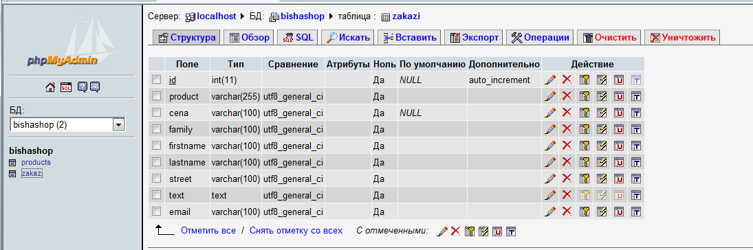The height and width of the screenshot is (250, 753).
Task: Open the zakazi table in the sidebar
Action: click(x=32, y=174)
